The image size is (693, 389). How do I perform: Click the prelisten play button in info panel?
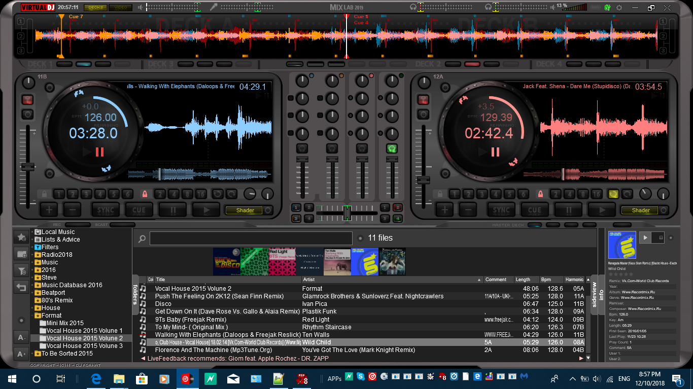click(645, 237)
